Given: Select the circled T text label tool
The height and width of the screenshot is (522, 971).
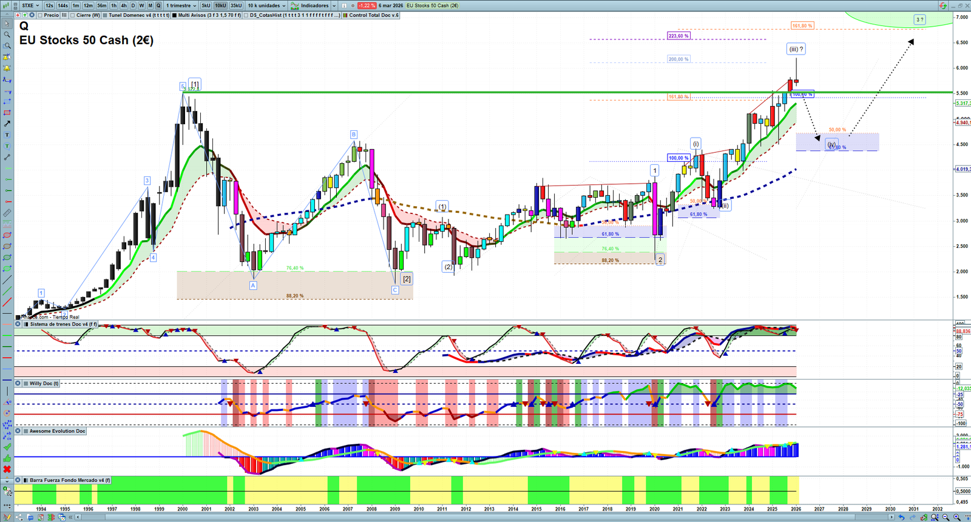Looking at the screenshot, I should [7, 146].
